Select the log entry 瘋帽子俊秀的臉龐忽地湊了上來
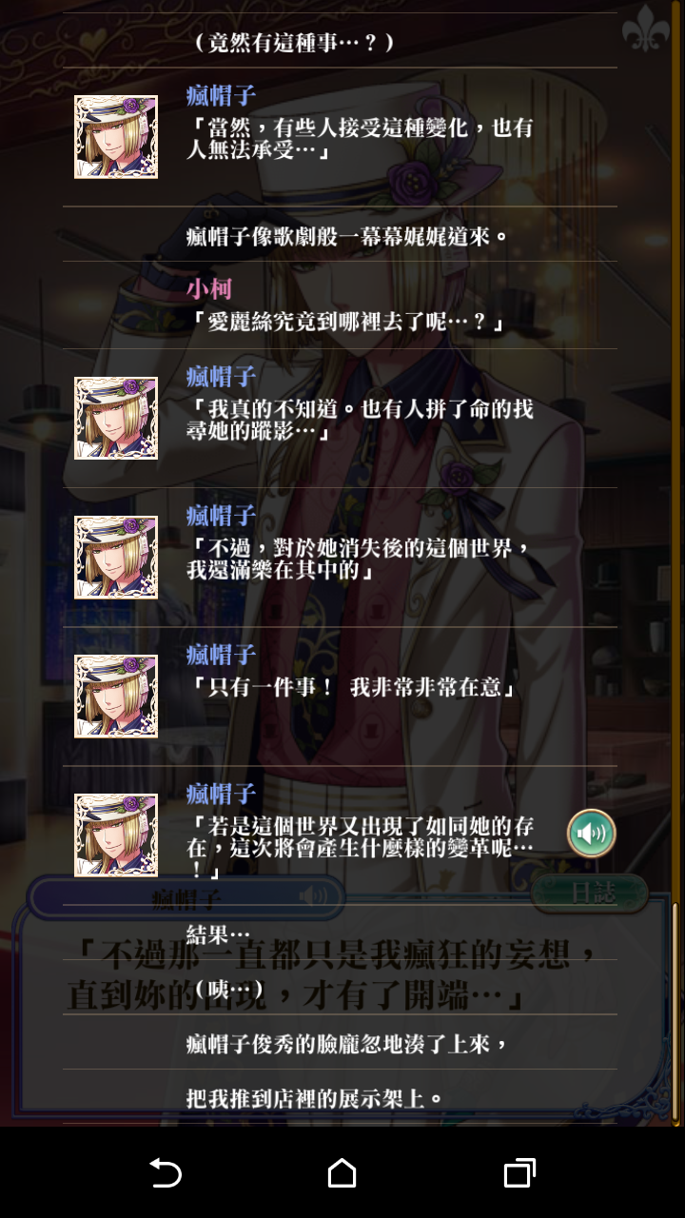 pyautogui.click(x=340, y=1042)
